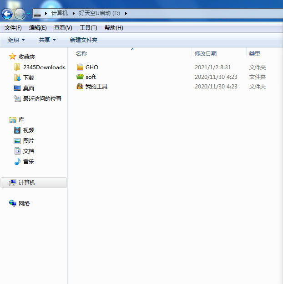Click the soft folder icon
The height and width of the screenshot is (284, 283).
pos(80,77)
